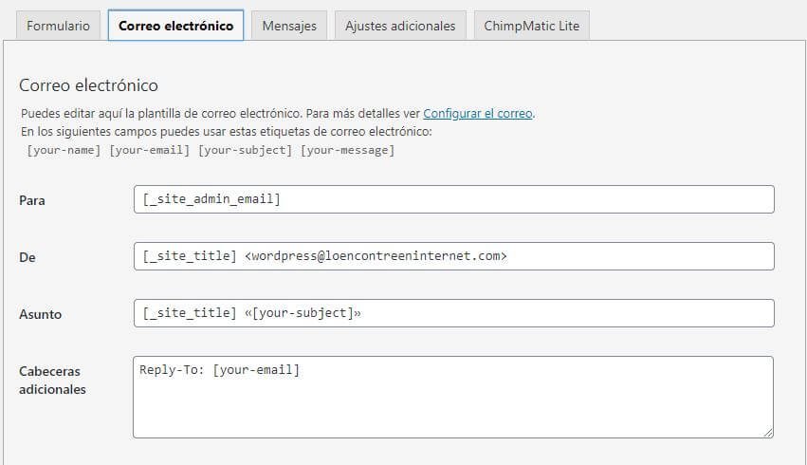Open the Mensajes tab
The height and width of the screenshot is (465, 807).
[x=289, y=26]
